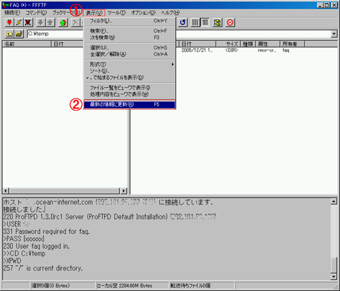Open the remote path dropdown arrow
340x291 pixels.
pos(334,34)
